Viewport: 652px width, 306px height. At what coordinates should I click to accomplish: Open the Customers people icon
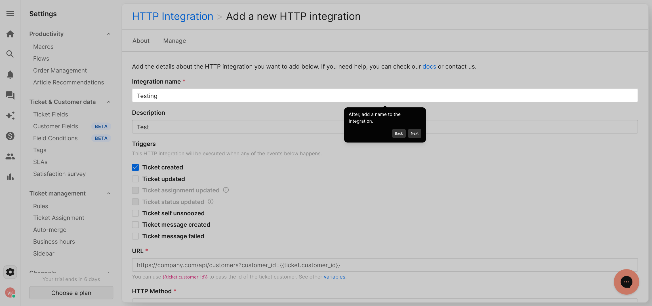[x=10, y=156]
